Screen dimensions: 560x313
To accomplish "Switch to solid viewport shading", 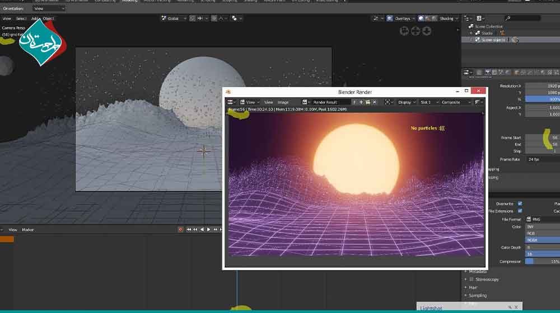I will (421, 18).
